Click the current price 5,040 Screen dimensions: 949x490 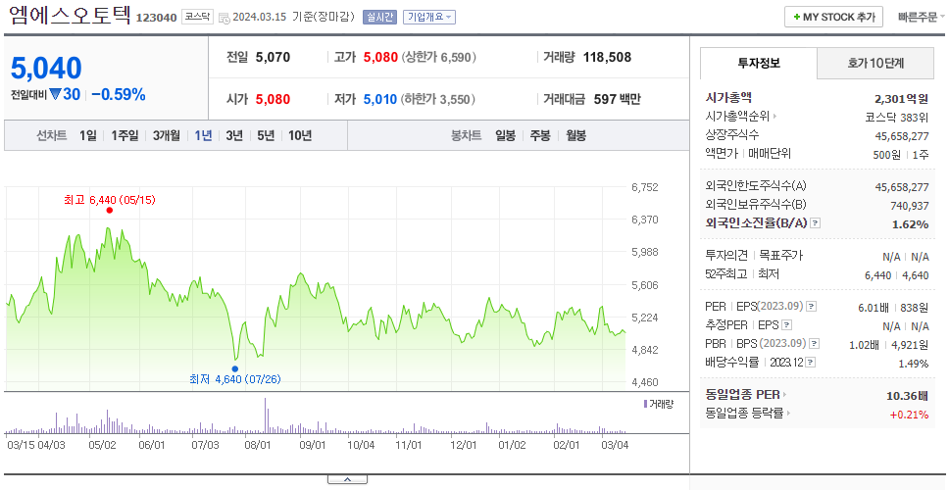46,69
